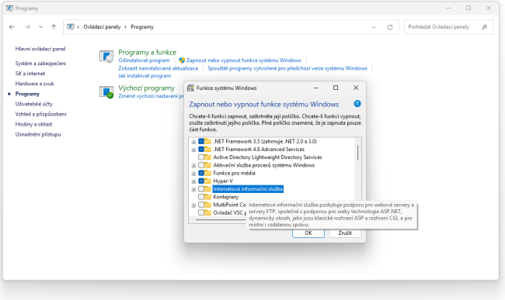
Task: Select Vzhled a přizpůsobení in sidebar
Action: pos(40,114)
